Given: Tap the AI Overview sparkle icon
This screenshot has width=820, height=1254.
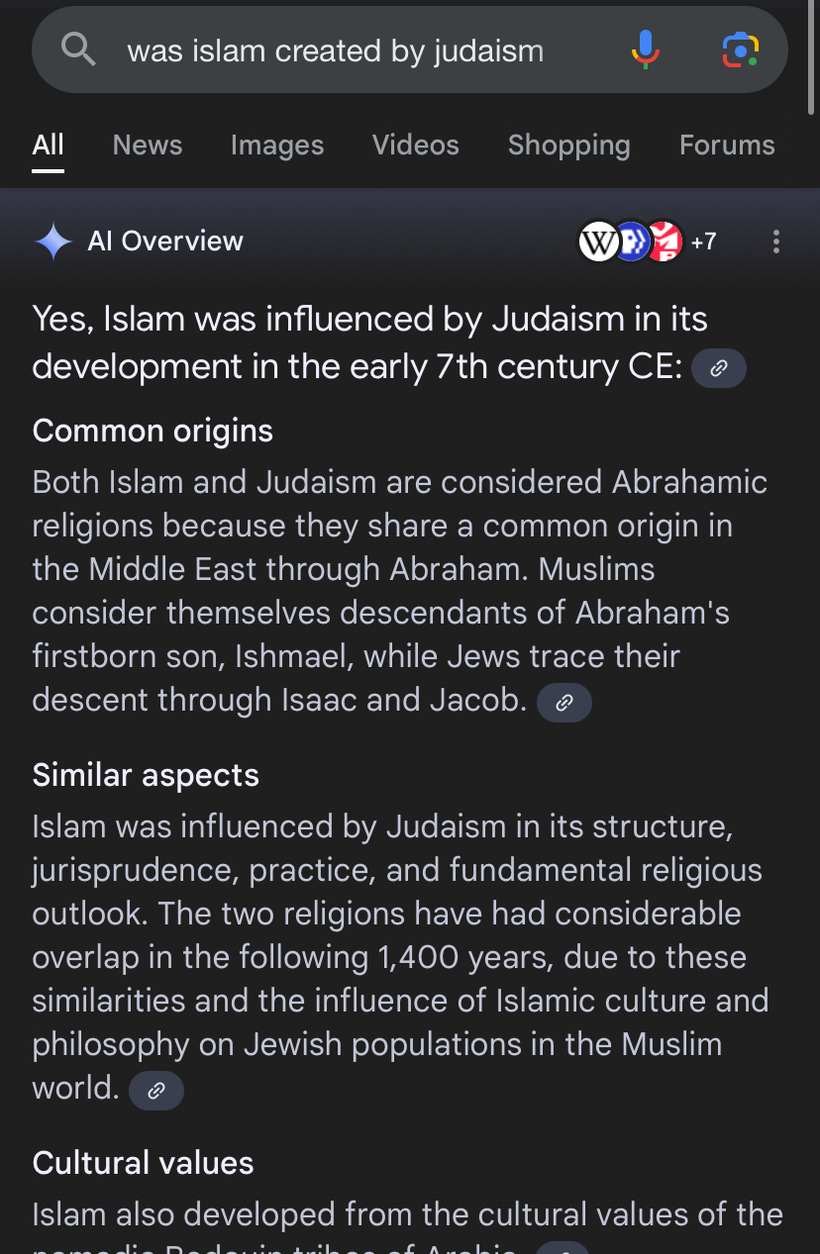Looking at the screenshot, I should point(53,241).
